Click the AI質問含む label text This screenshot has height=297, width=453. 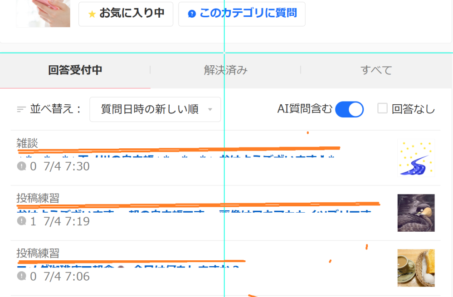coord(305,109)
